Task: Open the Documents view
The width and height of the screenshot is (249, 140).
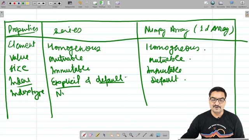Action: (x=221, y=4)
